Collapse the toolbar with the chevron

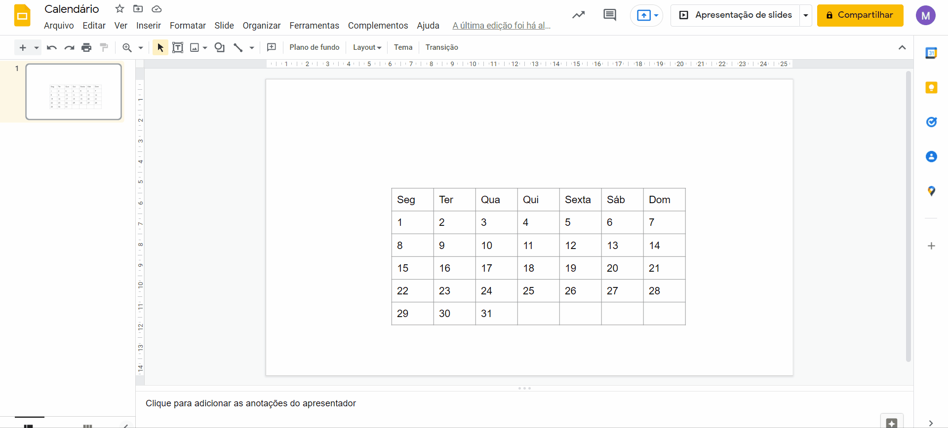click(902, 47)
